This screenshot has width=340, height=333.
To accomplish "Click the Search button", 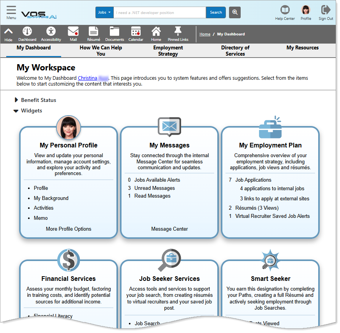I will tap(216, 12).
